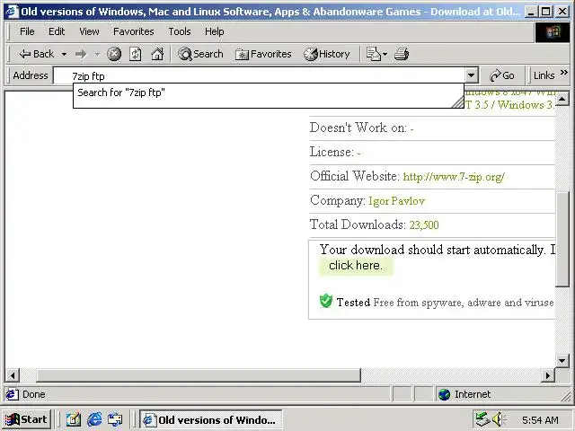The image size is (575, 431).
Task: Launch Outlook Express from Quick Launch
Action: 115,419
